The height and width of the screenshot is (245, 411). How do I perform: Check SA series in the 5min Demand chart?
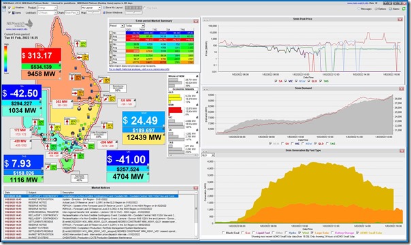282,144
